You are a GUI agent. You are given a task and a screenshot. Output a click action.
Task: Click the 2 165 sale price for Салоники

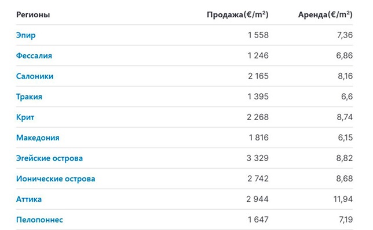258,76
